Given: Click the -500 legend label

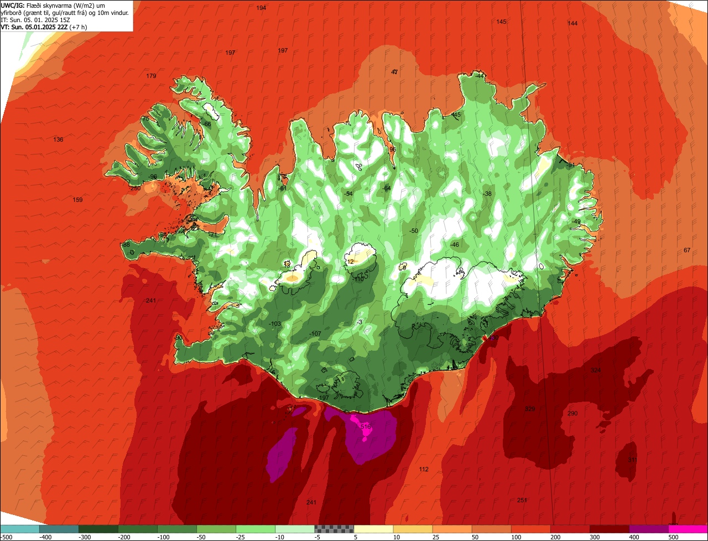Looking at the screenshot, I should point(7,537).
